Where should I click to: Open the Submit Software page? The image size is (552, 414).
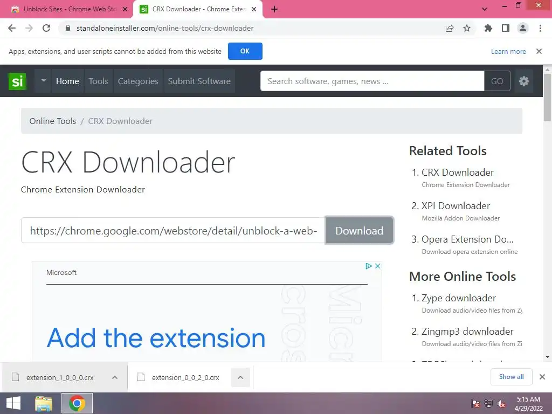199,81
